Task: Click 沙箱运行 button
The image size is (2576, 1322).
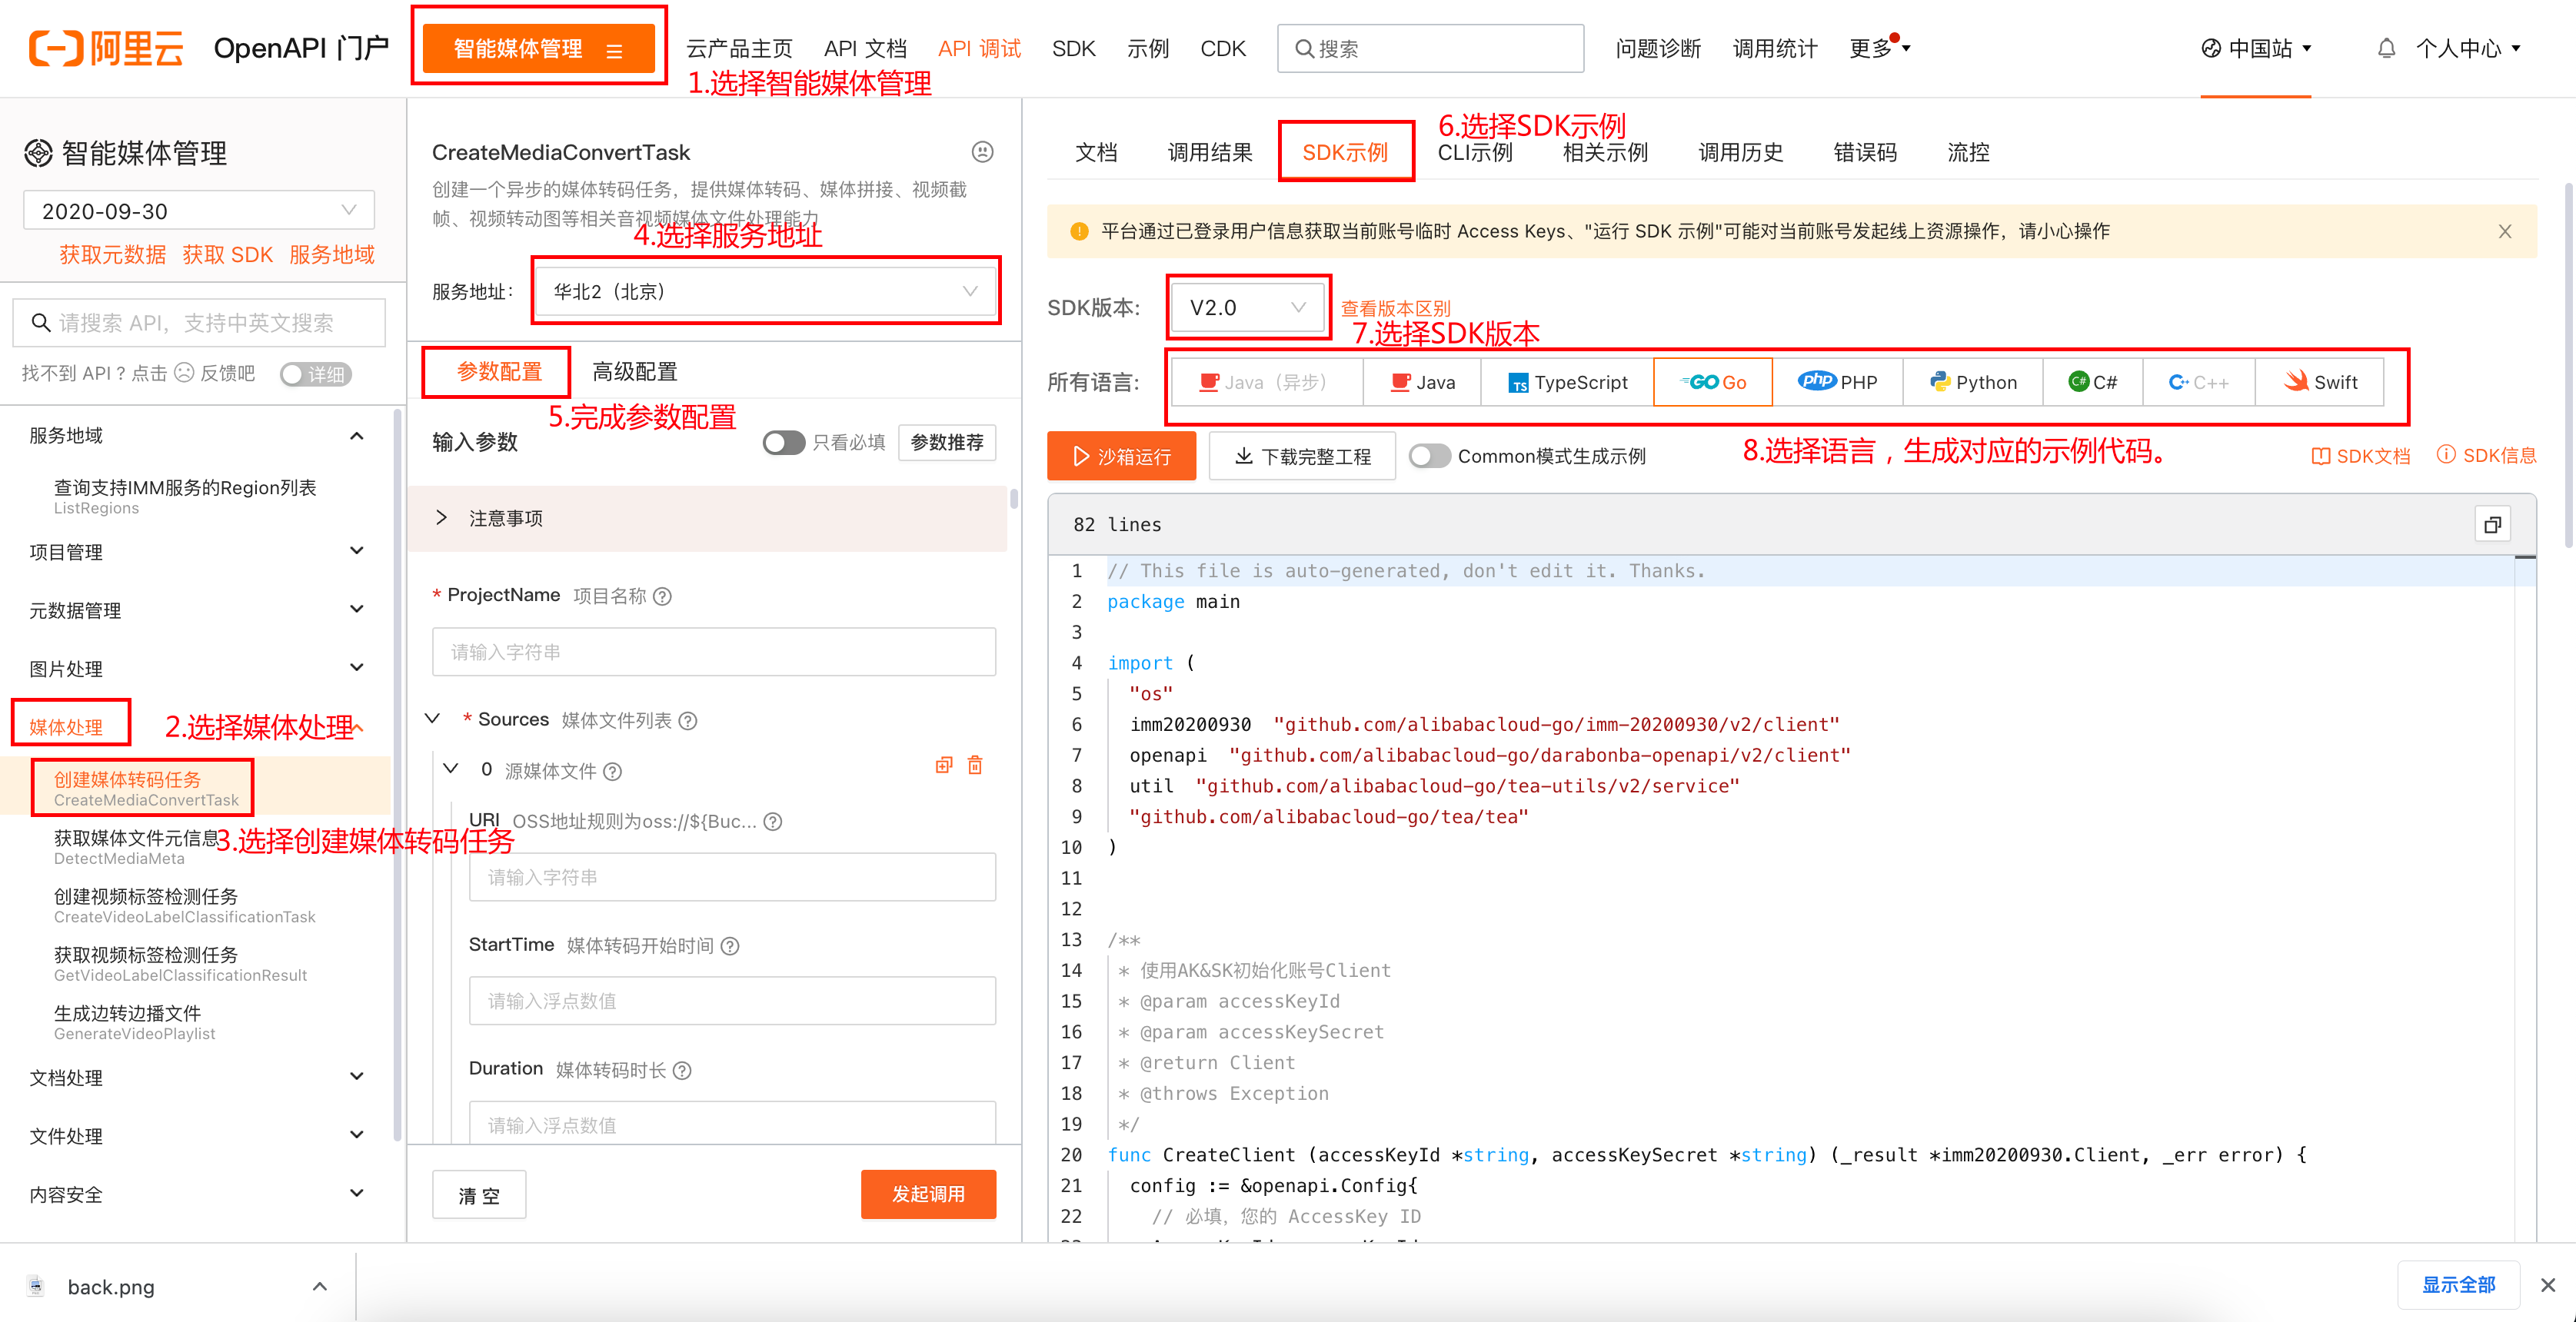Action: tap(1121, 456)
